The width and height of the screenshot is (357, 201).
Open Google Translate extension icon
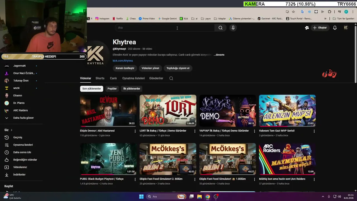point(302,12)
